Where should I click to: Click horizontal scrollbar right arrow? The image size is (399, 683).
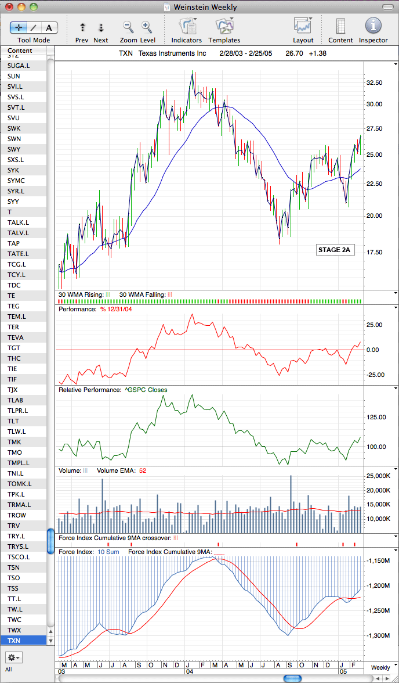[387, 678]
